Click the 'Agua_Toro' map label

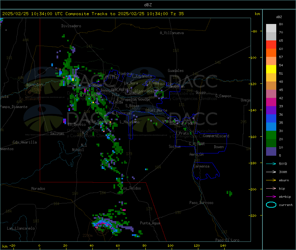pyautogui.click(x=35, y=85)
